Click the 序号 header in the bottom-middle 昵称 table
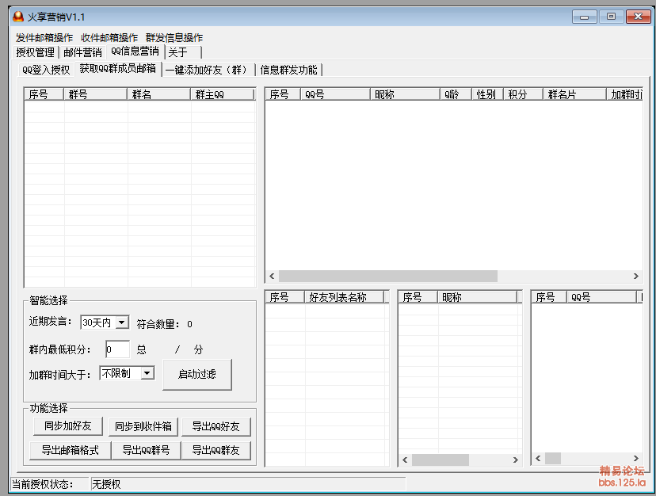656x496 pixels. coord(418,297)
